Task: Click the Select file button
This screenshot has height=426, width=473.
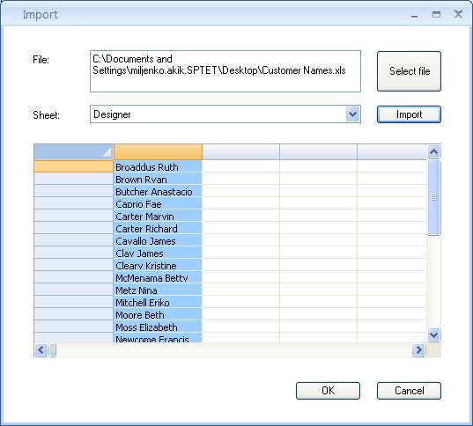Action: [x=409, y=71]
